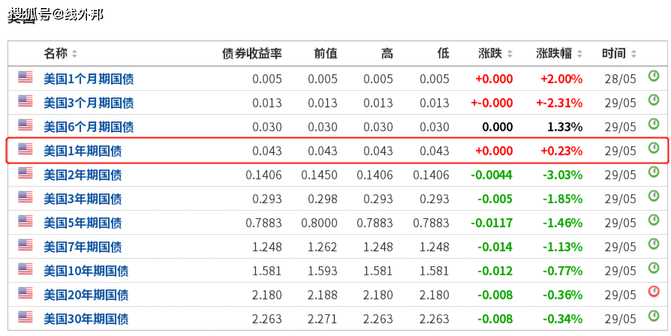Open the 美国10年期国债 link
The height and width of the screenshot is (336, 671).
(x=86, y=271)
